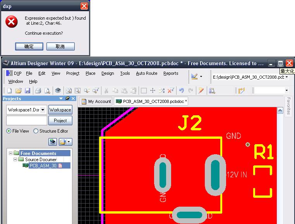295x224 pixels.
Task: Collapse the Source Documents tree node
Action: 15,159
